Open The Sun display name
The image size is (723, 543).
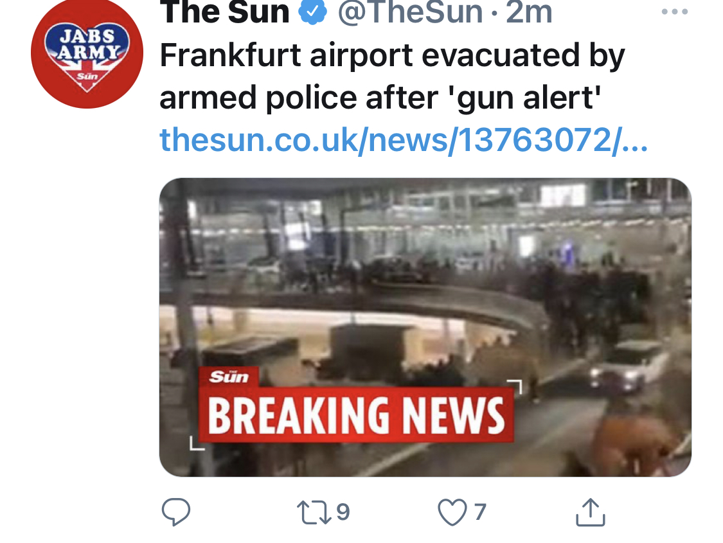pos(224,12)
